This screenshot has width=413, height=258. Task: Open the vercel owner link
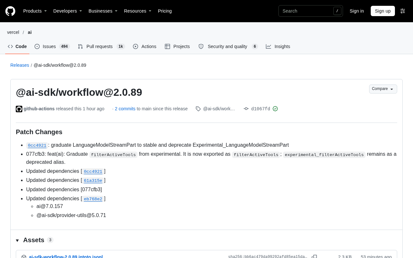[x=13, y=32]
